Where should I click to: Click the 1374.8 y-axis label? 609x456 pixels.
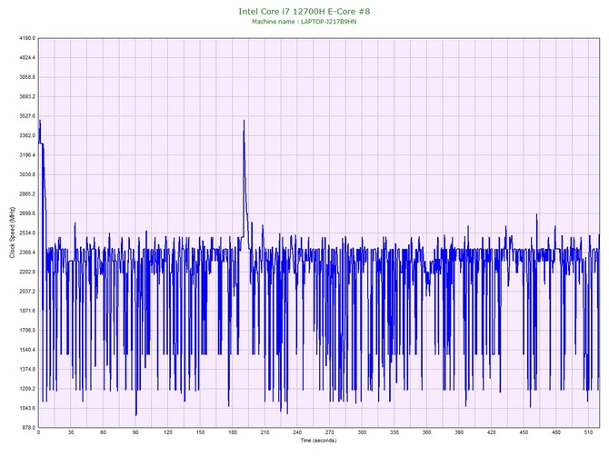click(x=27, y=370)
